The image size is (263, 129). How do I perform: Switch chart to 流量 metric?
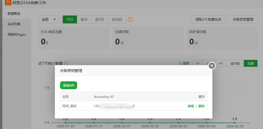coord(251,63)
